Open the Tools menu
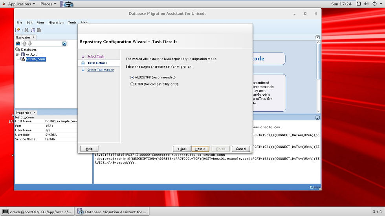Screen dimensions: 385x216 (x=72, y=22)
